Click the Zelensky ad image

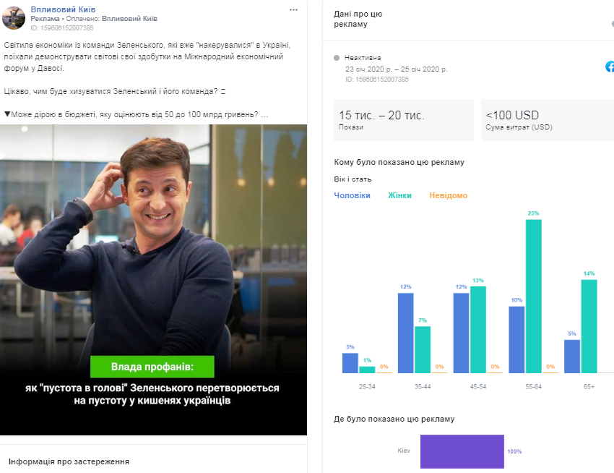pyautogui.click(x=153, y=239)
